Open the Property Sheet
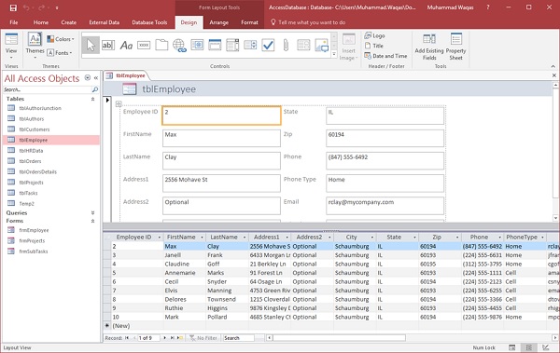Viewport: 560px width, 353px height. (x=455, y=47)
